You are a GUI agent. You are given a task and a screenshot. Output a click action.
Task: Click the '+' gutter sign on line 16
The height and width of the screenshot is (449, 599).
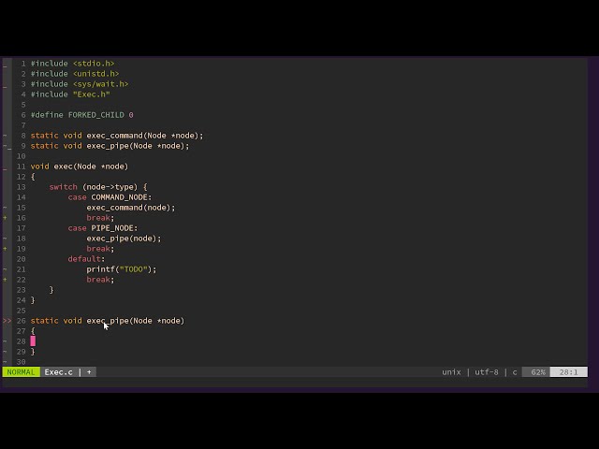pyautogui.click(x=5, y=218)
